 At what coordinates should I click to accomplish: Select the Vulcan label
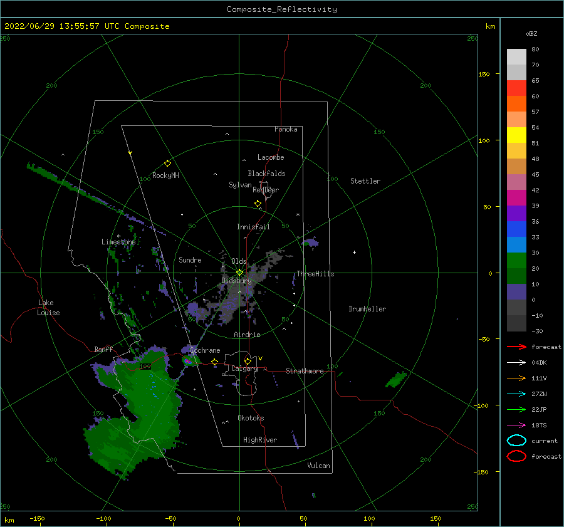point(318,466)
